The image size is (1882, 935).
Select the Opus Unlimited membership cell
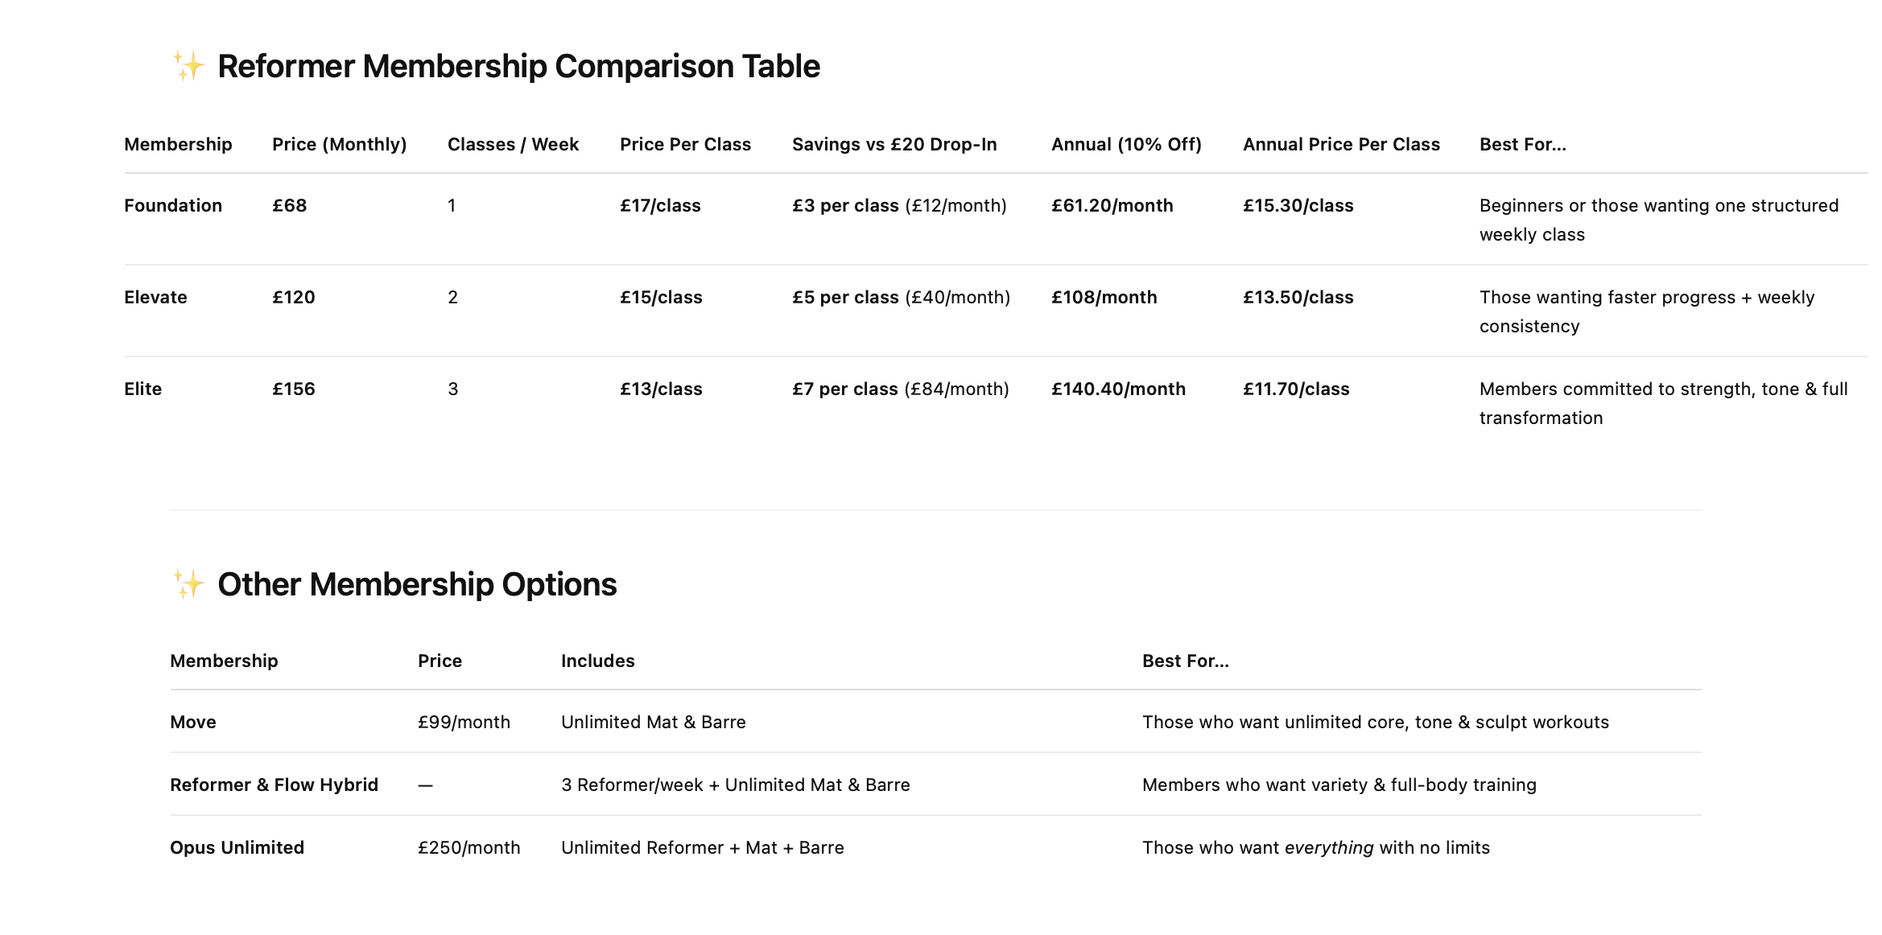pyautogui.click(x=237, y=847)
